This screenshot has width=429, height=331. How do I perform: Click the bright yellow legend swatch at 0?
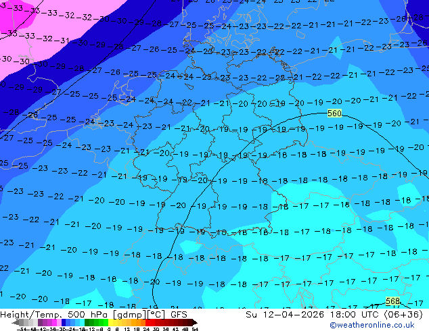pyautogui.click(x=110, y=322)
